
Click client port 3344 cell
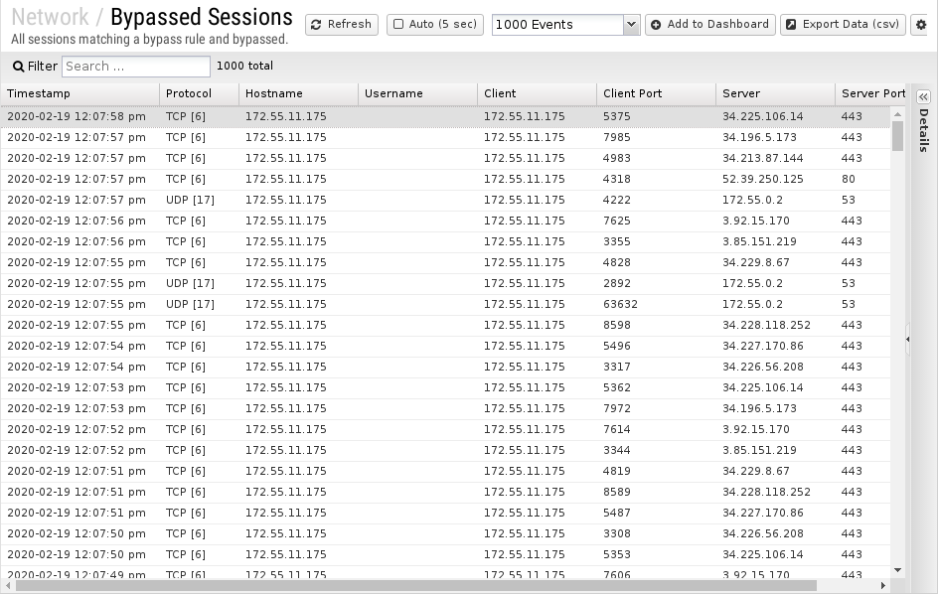[656, 450]
